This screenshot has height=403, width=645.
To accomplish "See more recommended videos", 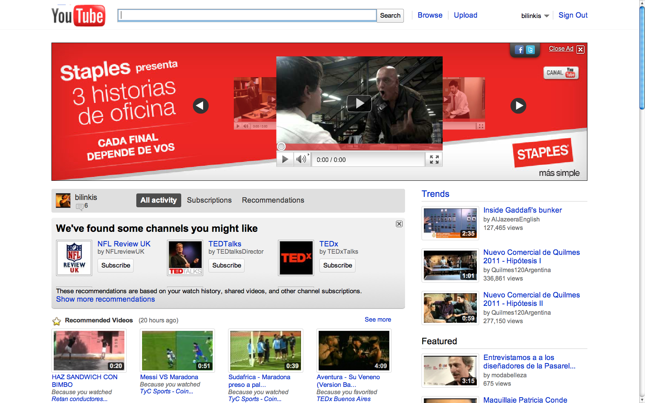I will coord(378,319).
